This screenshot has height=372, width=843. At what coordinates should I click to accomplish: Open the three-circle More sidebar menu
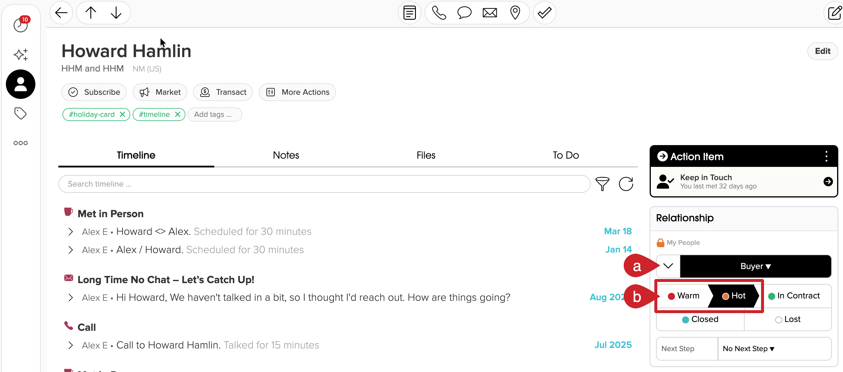click(20, 143)
